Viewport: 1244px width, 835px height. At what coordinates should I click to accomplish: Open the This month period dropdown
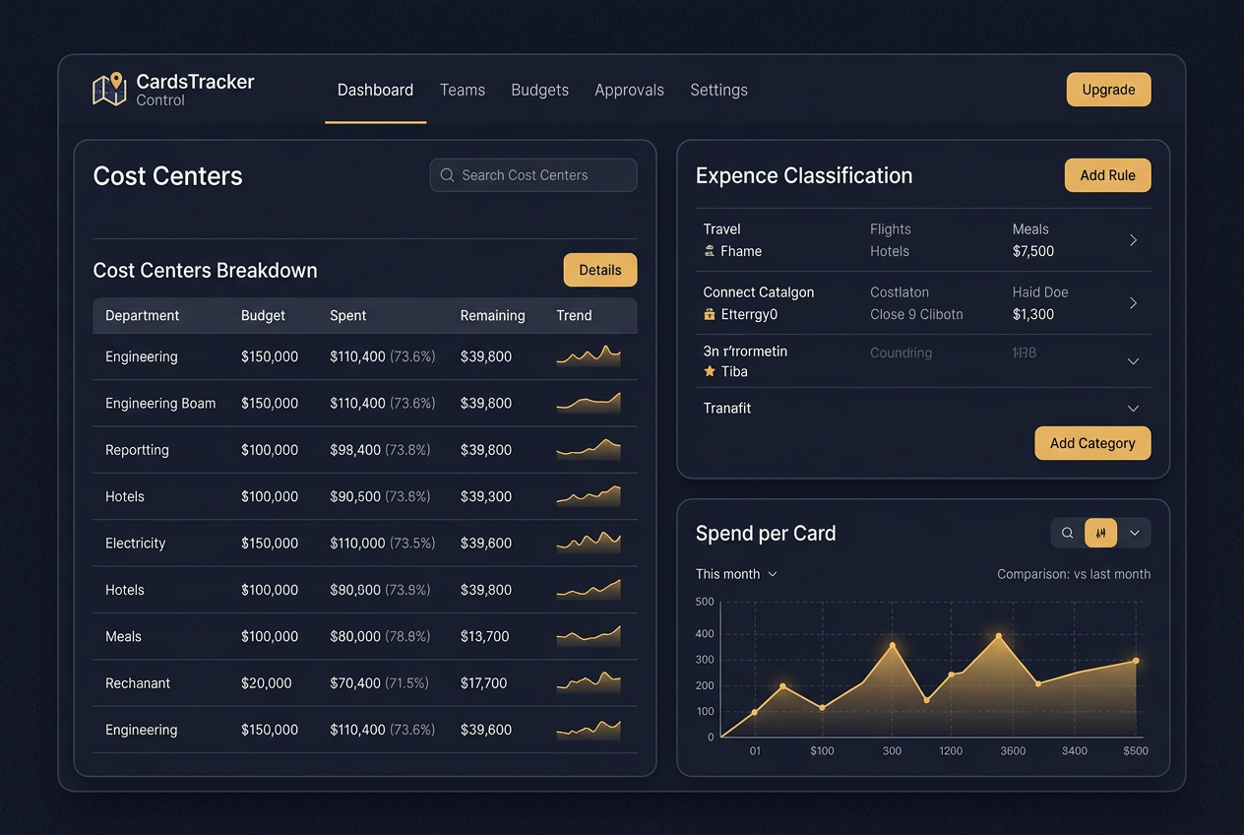737,574
